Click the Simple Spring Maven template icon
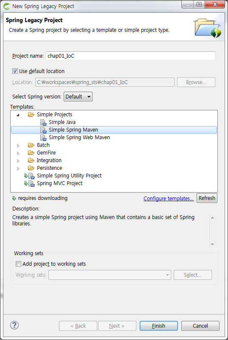This screenshot has width=228, height=340. tap(43, 130)
